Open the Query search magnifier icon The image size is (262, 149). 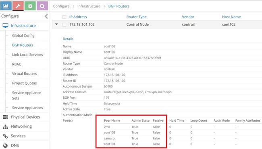tap(42, 6)
